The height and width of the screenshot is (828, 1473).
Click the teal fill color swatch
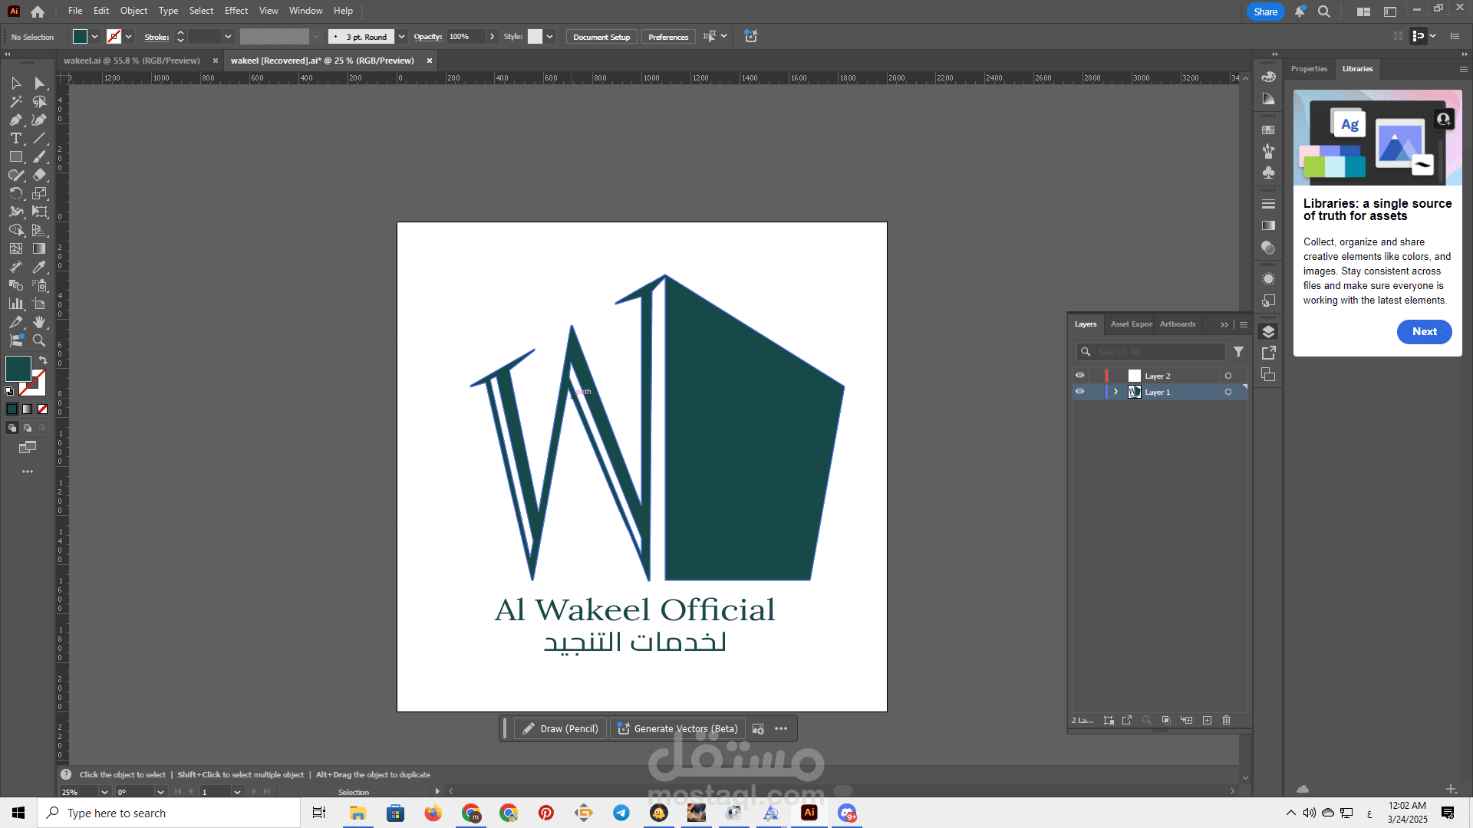pyautogui.click(x=18, y=369)
